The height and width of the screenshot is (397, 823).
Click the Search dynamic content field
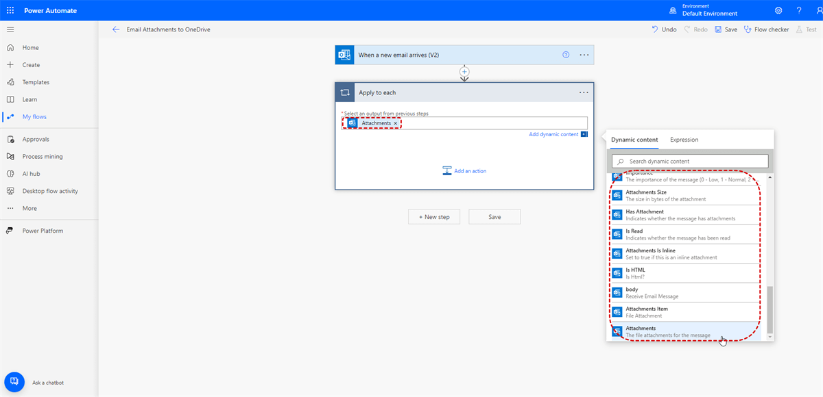690,162
